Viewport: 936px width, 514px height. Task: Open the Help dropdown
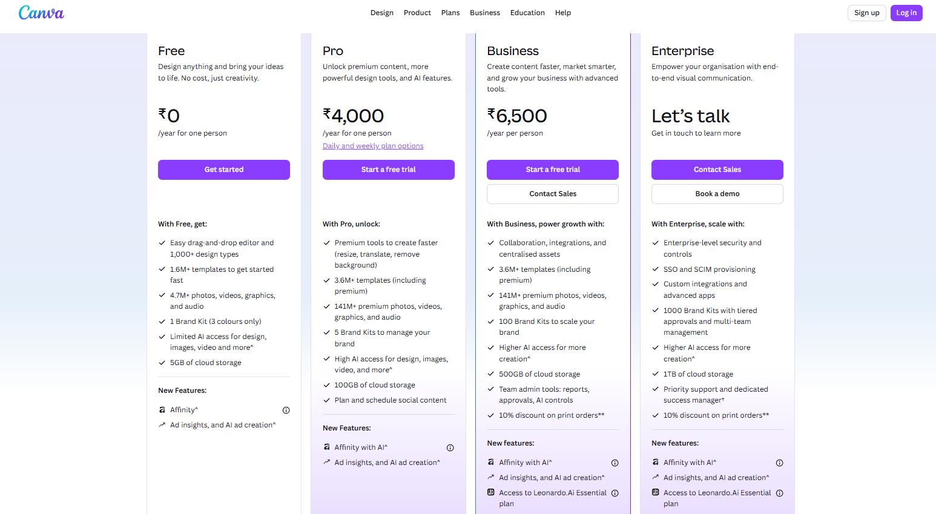[563, 12]
